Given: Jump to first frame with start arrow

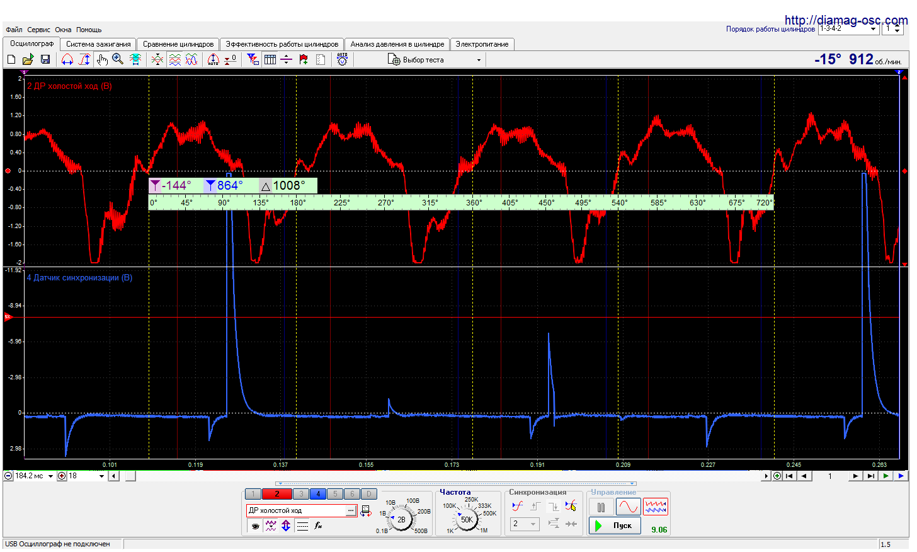Looking at the screenshot, I should pos(789,476).
